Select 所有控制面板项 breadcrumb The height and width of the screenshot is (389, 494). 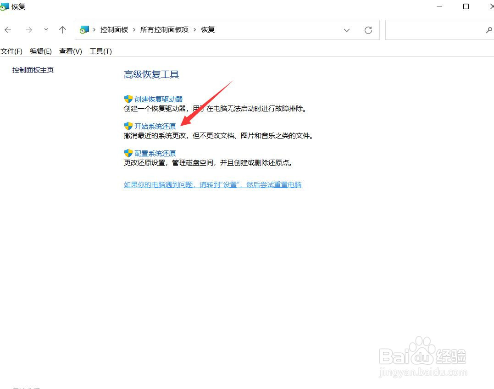click(x=164, y=30)
